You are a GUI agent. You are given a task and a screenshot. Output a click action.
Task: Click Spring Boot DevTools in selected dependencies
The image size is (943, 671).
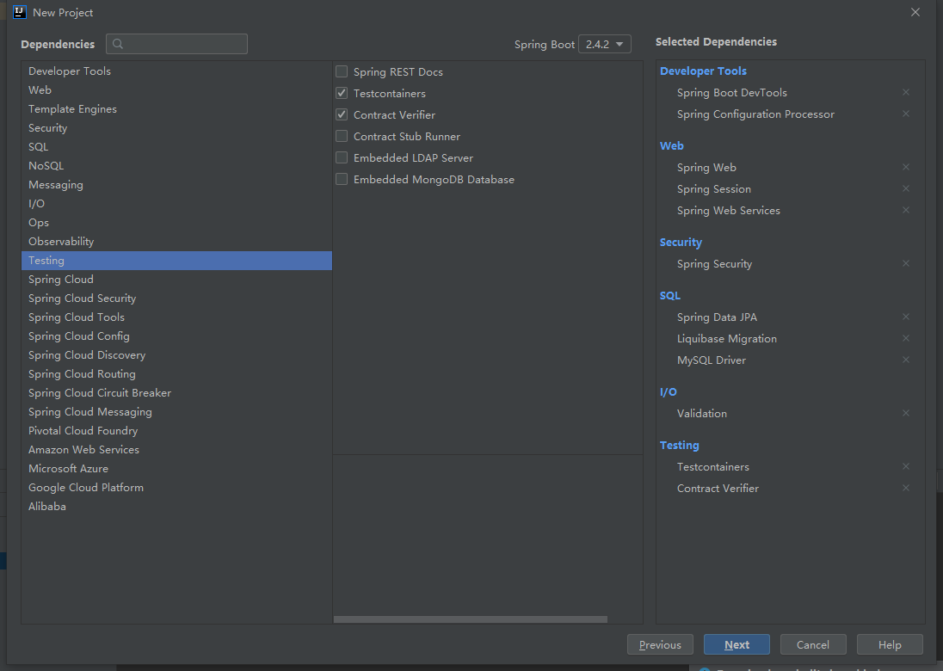tap(732, 93)
